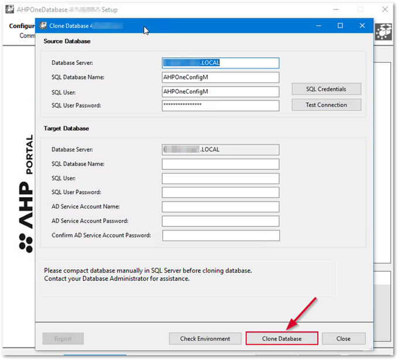The width and height of the screenshot is (398, 360).
Task: Click the Report button
Action: tap(63, 338)
